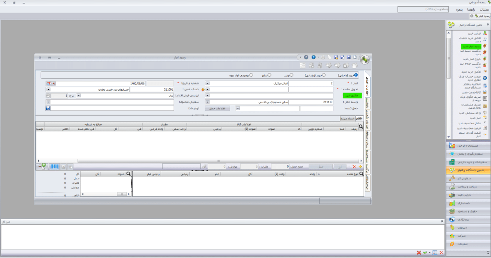Open the دریافت و پرداخت module

pyautogui.click(x=468, y=187)
